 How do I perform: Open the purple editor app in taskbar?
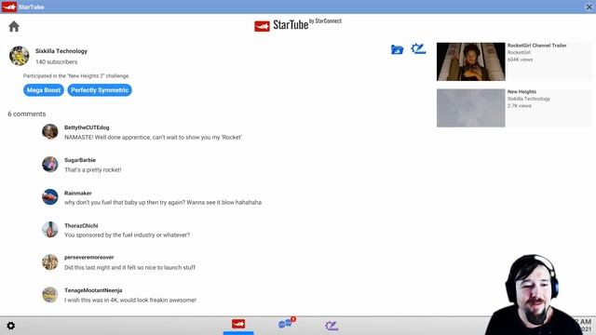pyautogui.click(x=332, y=325)
